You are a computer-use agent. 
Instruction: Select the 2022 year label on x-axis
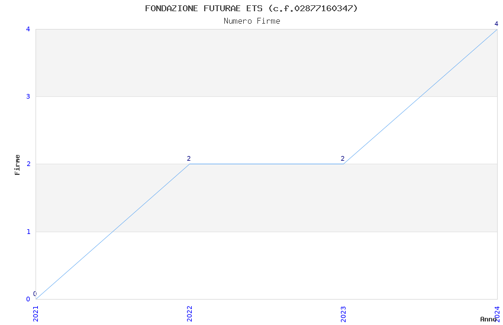(189, 313)
